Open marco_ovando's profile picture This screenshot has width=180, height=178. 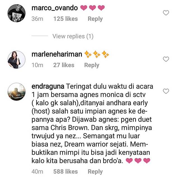16,13
